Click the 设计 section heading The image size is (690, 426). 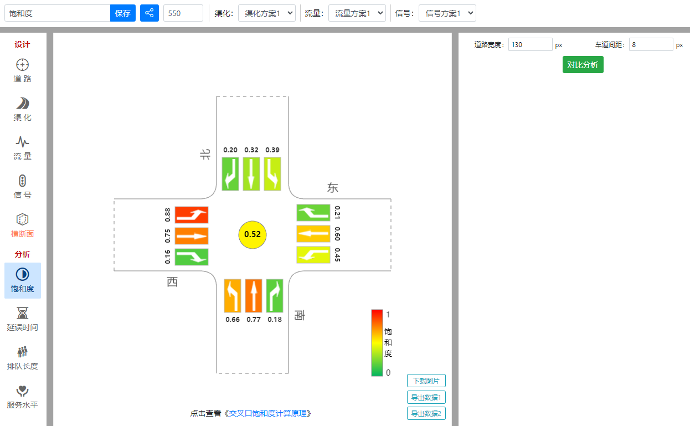point(23,45)
